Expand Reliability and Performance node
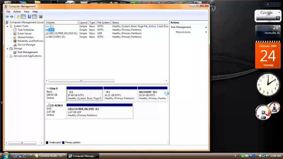The width and height of the screenshot is (283, 159). coord(11,41)
